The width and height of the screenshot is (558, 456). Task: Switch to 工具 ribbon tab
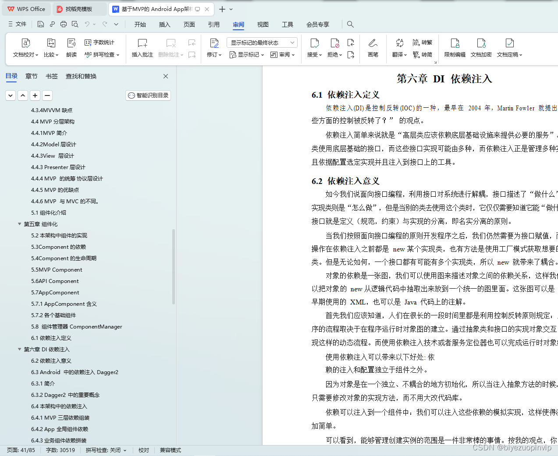click(288, 25)
